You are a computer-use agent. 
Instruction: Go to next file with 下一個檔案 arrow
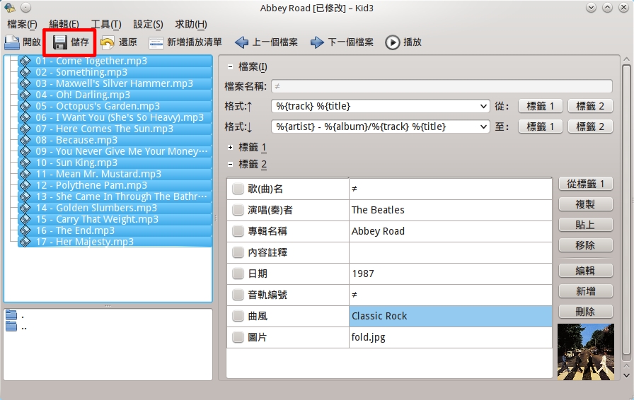coord(317,42)
